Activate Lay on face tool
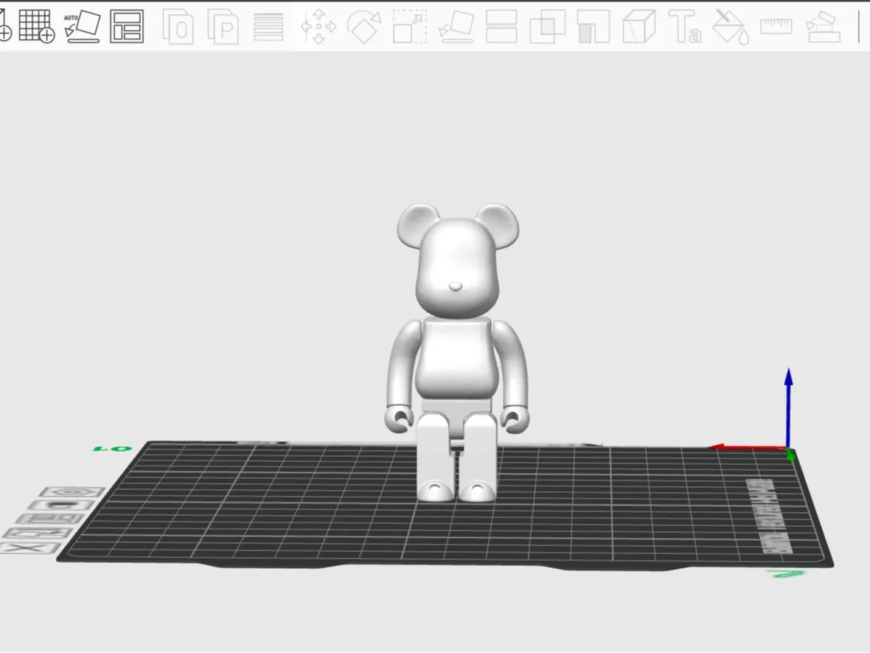Screen dimensions: 870x653 click(457, 27)
